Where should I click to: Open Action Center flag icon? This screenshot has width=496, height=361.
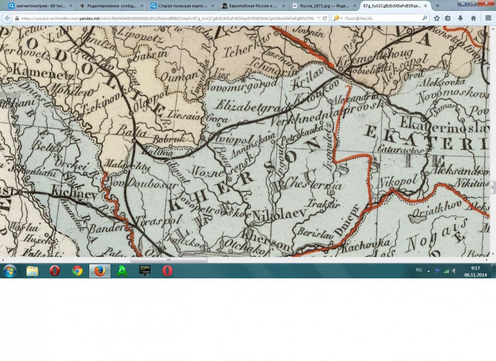(x=437, y=271)
